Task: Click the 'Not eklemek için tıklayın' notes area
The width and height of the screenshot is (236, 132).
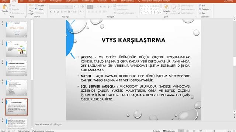Action: click(x=48, y=124)
